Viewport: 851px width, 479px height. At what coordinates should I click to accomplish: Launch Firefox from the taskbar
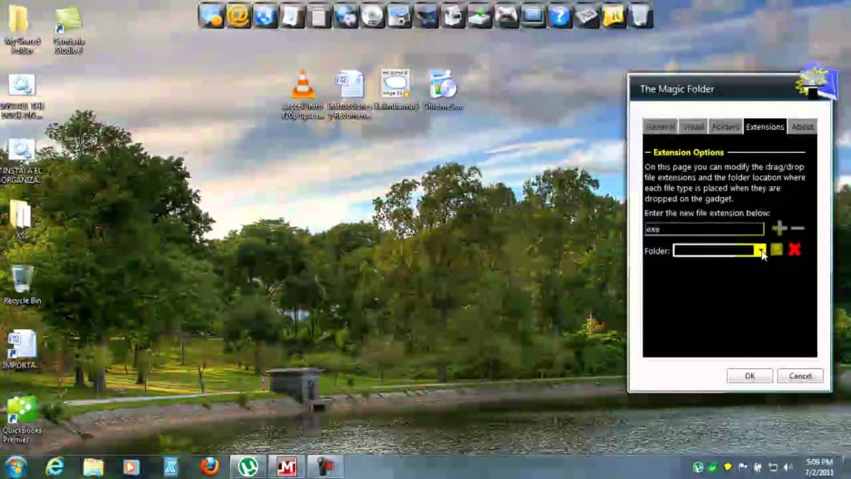coord(209,467)
